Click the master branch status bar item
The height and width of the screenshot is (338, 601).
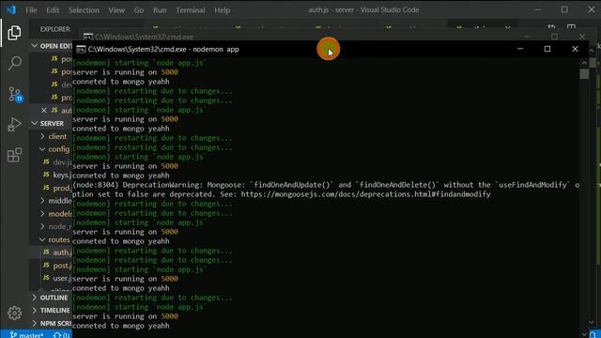click(26, 335)
